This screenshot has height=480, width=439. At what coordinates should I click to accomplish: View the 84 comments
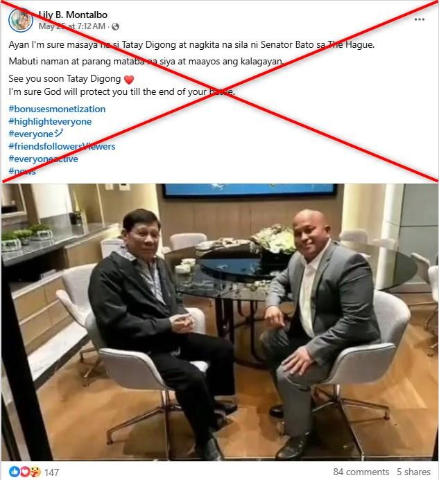361,472
